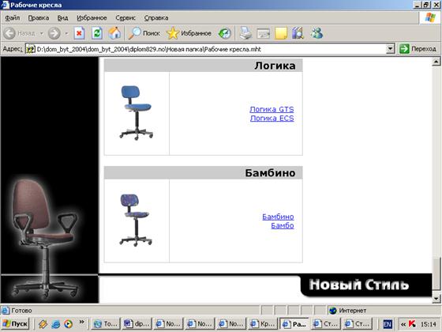Click the Логика blue chair thumbnail
This screenshot has width=442, height=332.
137,113
